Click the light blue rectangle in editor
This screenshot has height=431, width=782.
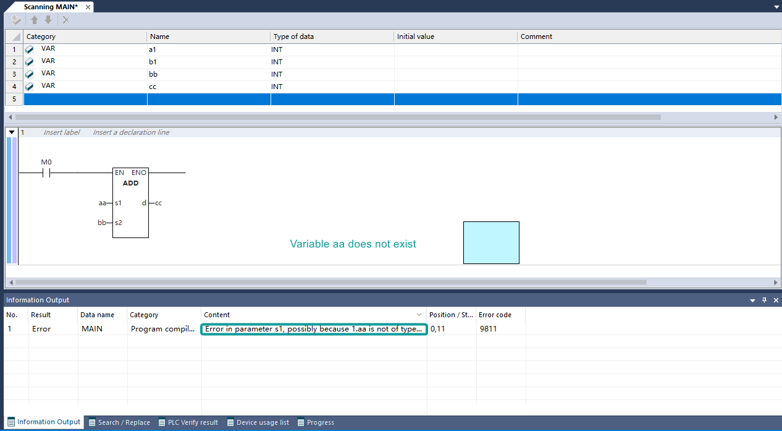(491, 242)
